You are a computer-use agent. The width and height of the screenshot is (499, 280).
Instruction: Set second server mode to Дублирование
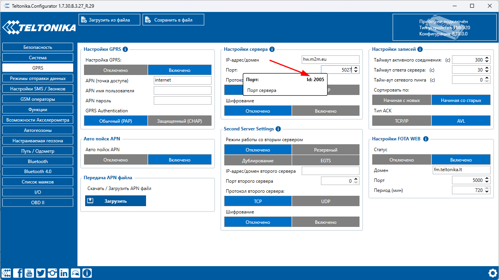click(x=258, y=160)
